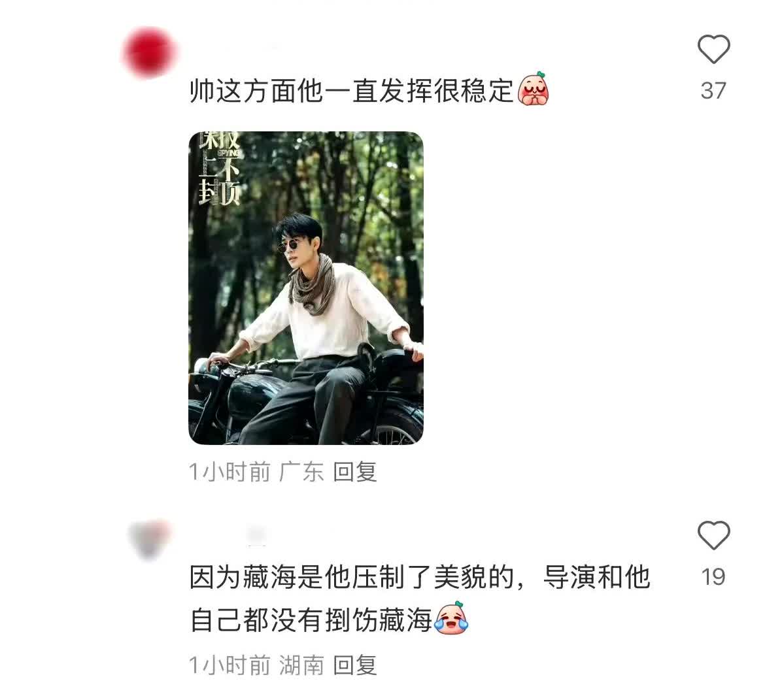Open the motorcycle poster image attachment
This screenshot has height=694, width=765.
click(x=306, y=288)
